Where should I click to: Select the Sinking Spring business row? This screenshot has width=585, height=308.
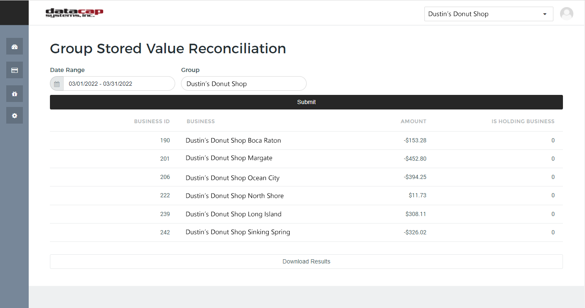(x=238, y=232)
